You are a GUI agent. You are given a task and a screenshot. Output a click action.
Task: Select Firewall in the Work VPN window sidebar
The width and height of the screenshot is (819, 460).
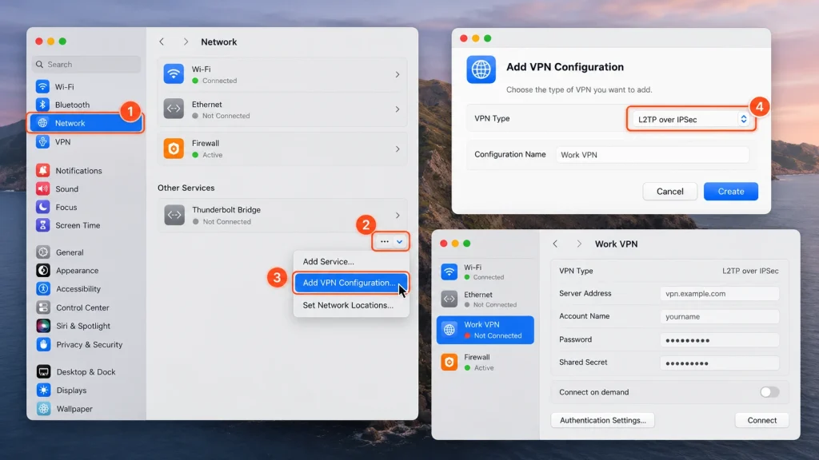pos(485,362)
